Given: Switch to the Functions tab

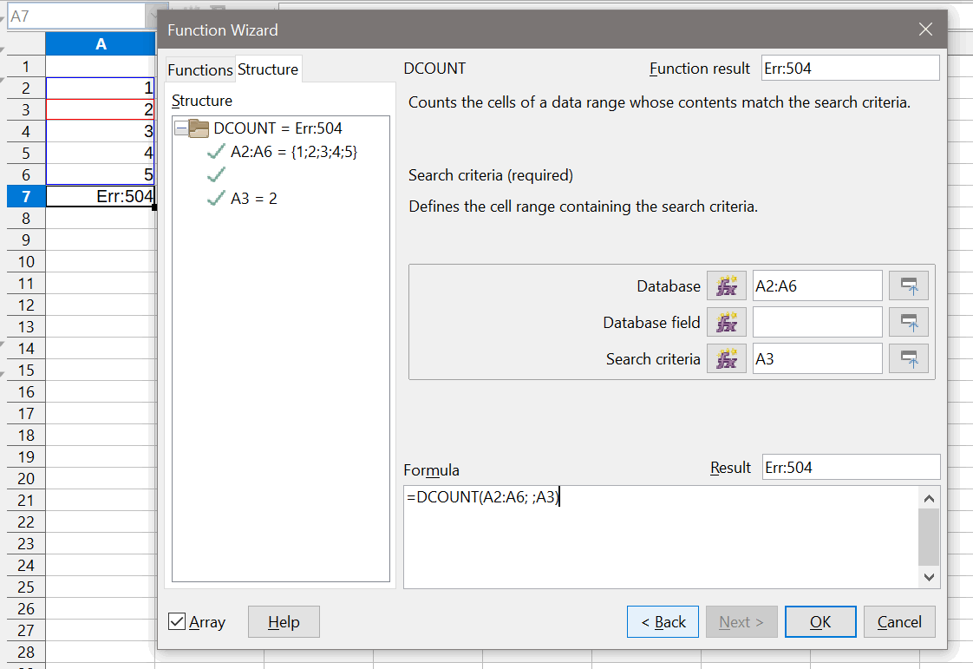Looking at the screenshot, I should tap(200, 69).
